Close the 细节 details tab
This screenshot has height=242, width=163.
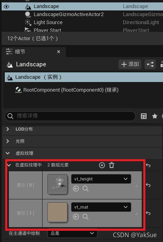(59, 52)
